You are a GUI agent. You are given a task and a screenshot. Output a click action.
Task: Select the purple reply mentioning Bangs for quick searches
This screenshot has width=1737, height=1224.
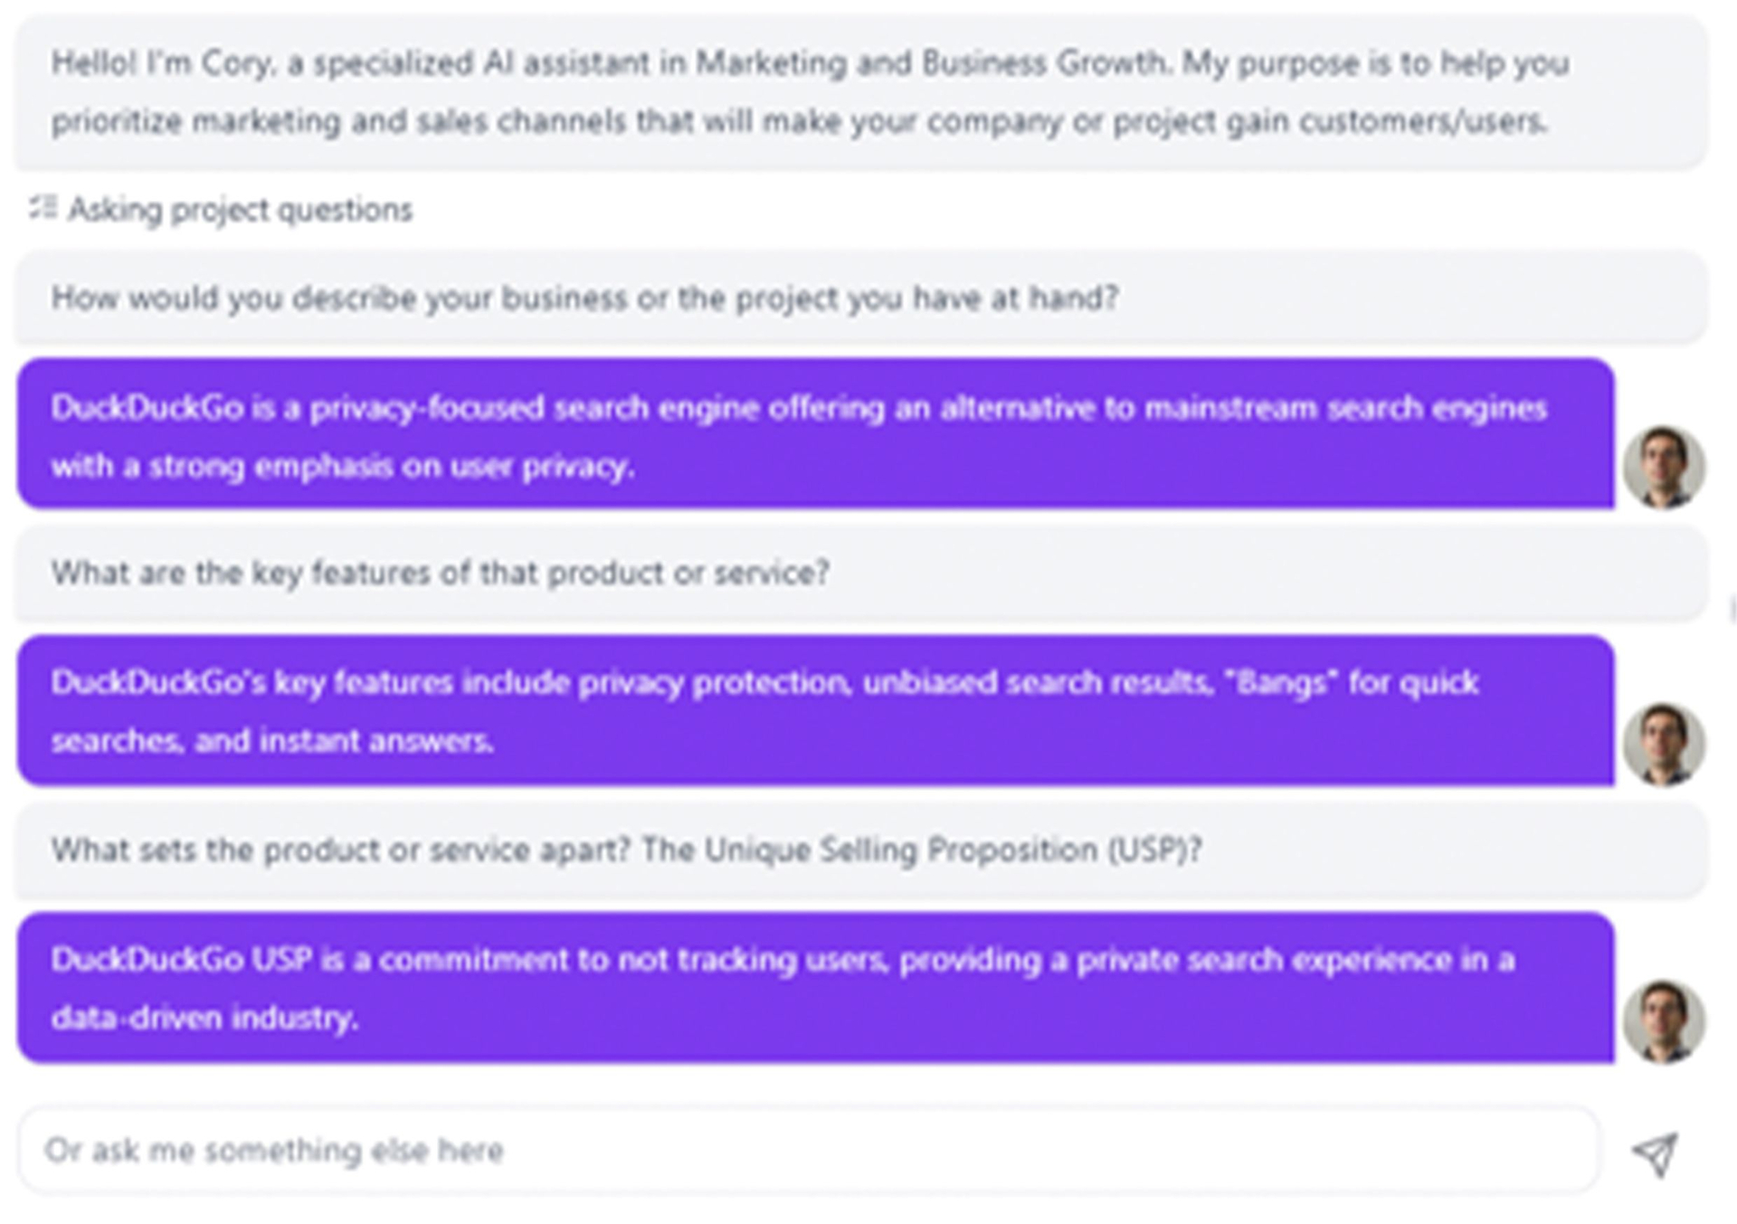[815, 711]
